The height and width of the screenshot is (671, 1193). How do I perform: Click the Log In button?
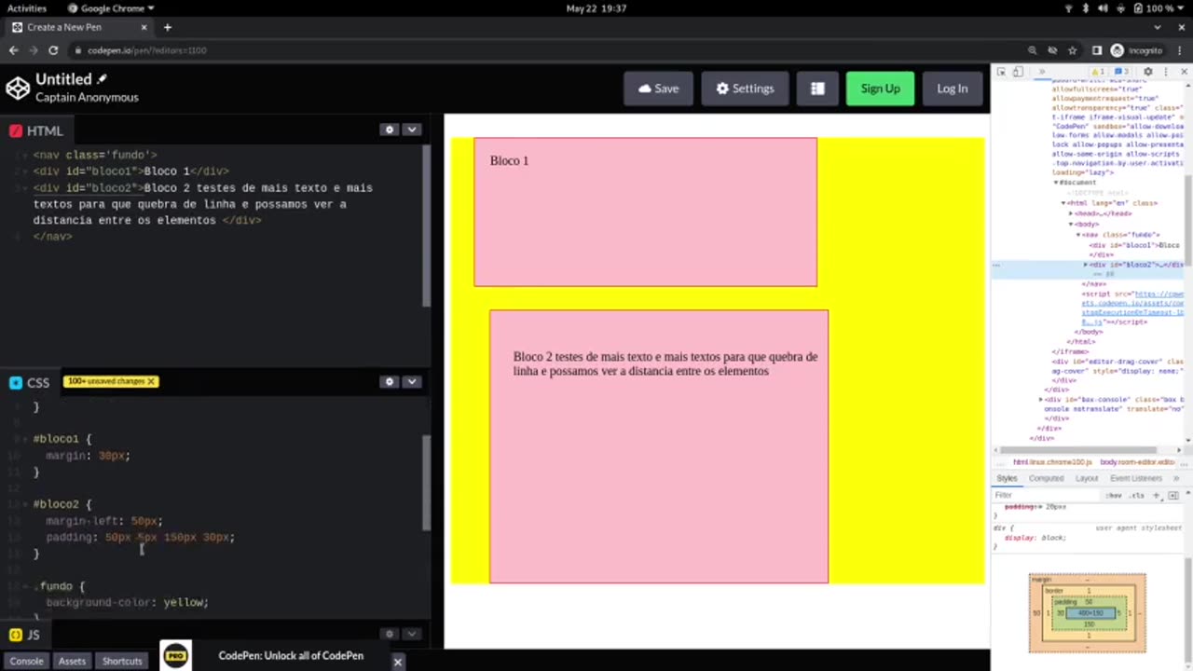coord(952,89)
